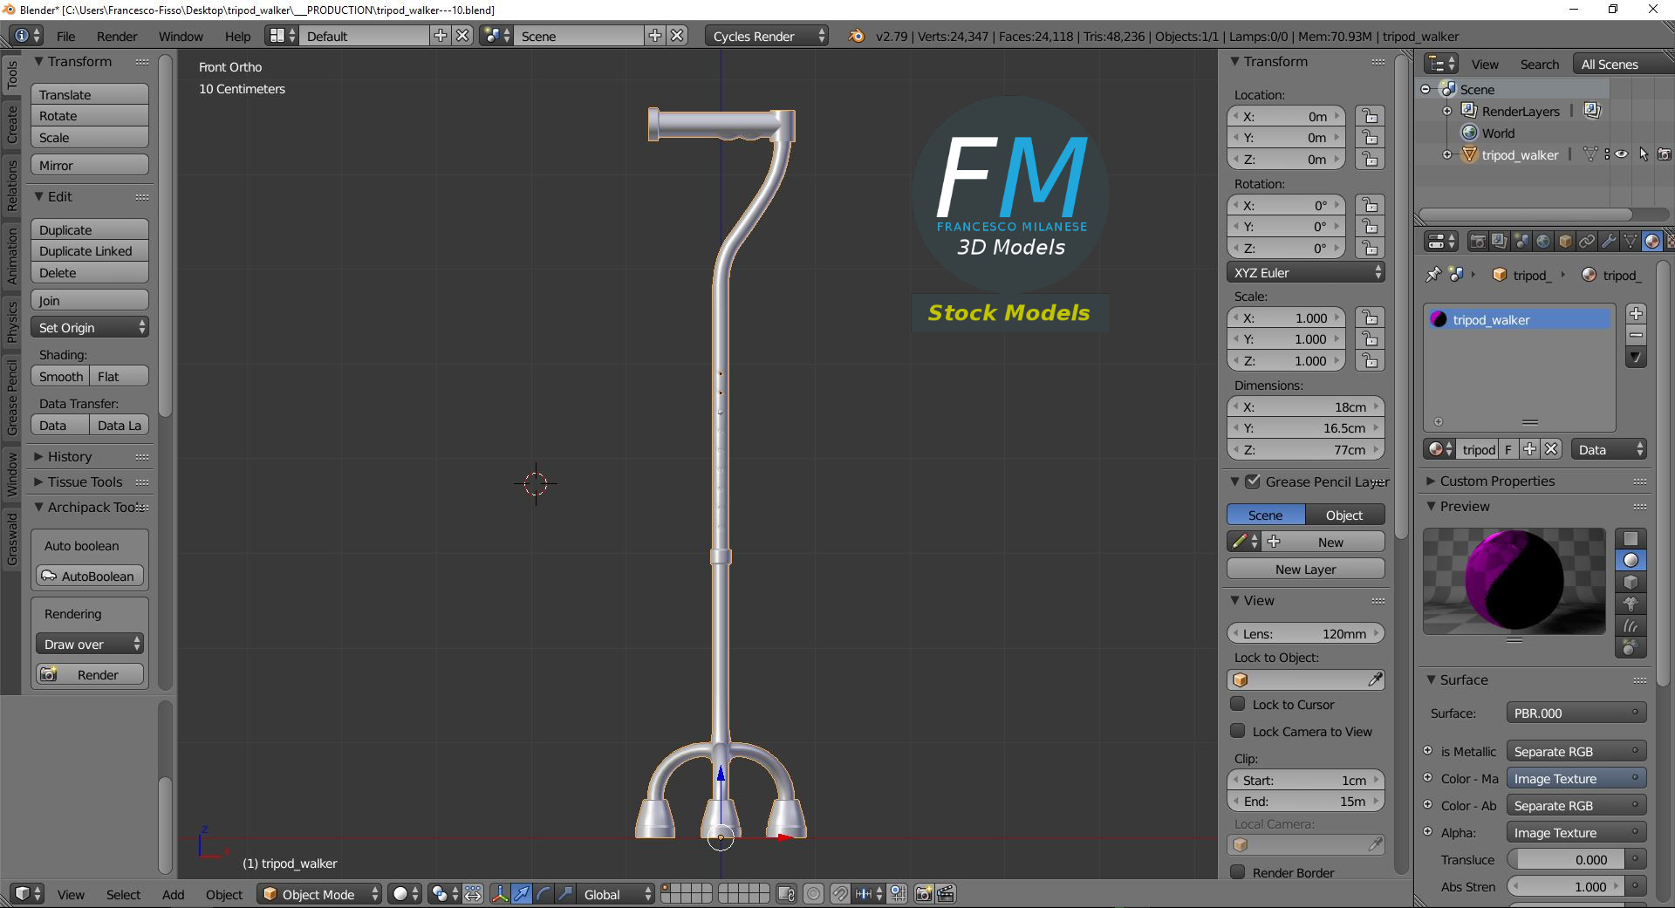Select tripod_walker in the material slot list
Screen dimensions: 1675x908
[x=1519, y=319]
